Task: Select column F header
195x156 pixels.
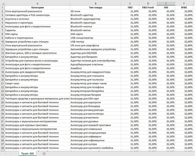Action: (184, 4)
